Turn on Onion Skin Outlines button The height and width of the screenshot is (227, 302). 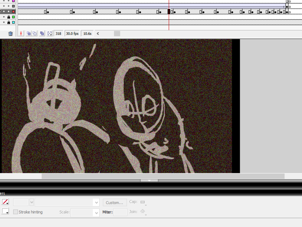coord(35,33)
